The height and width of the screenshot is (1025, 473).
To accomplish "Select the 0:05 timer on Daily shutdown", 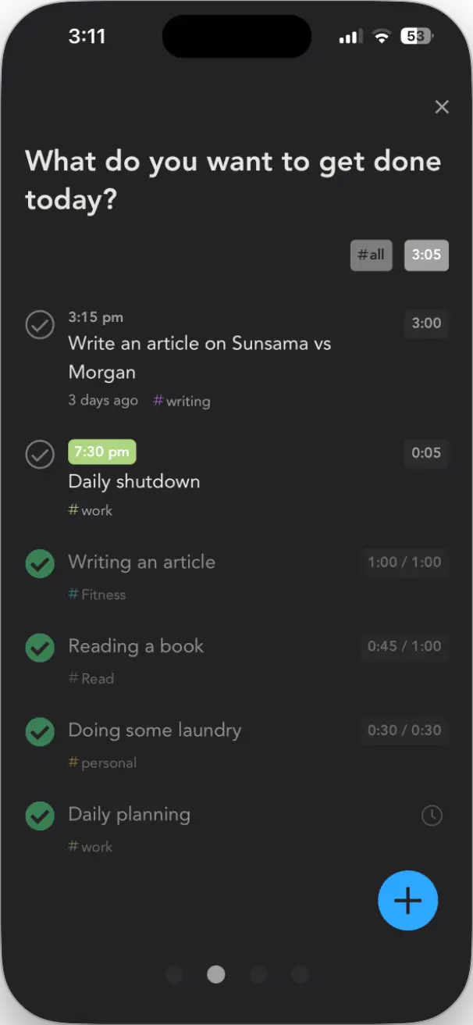I will [x=426, y=453].
